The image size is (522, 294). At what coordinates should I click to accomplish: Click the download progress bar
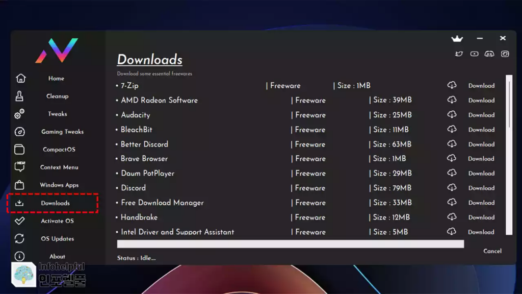[x=290, y=244]
